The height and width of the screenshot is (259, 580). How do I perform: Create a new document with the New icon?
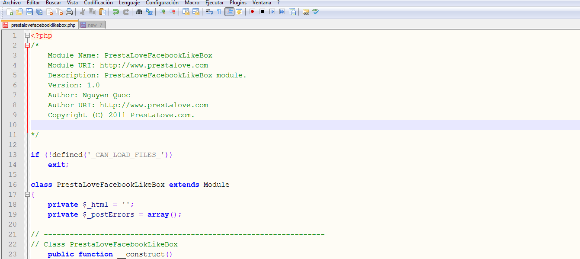point(10,12)
